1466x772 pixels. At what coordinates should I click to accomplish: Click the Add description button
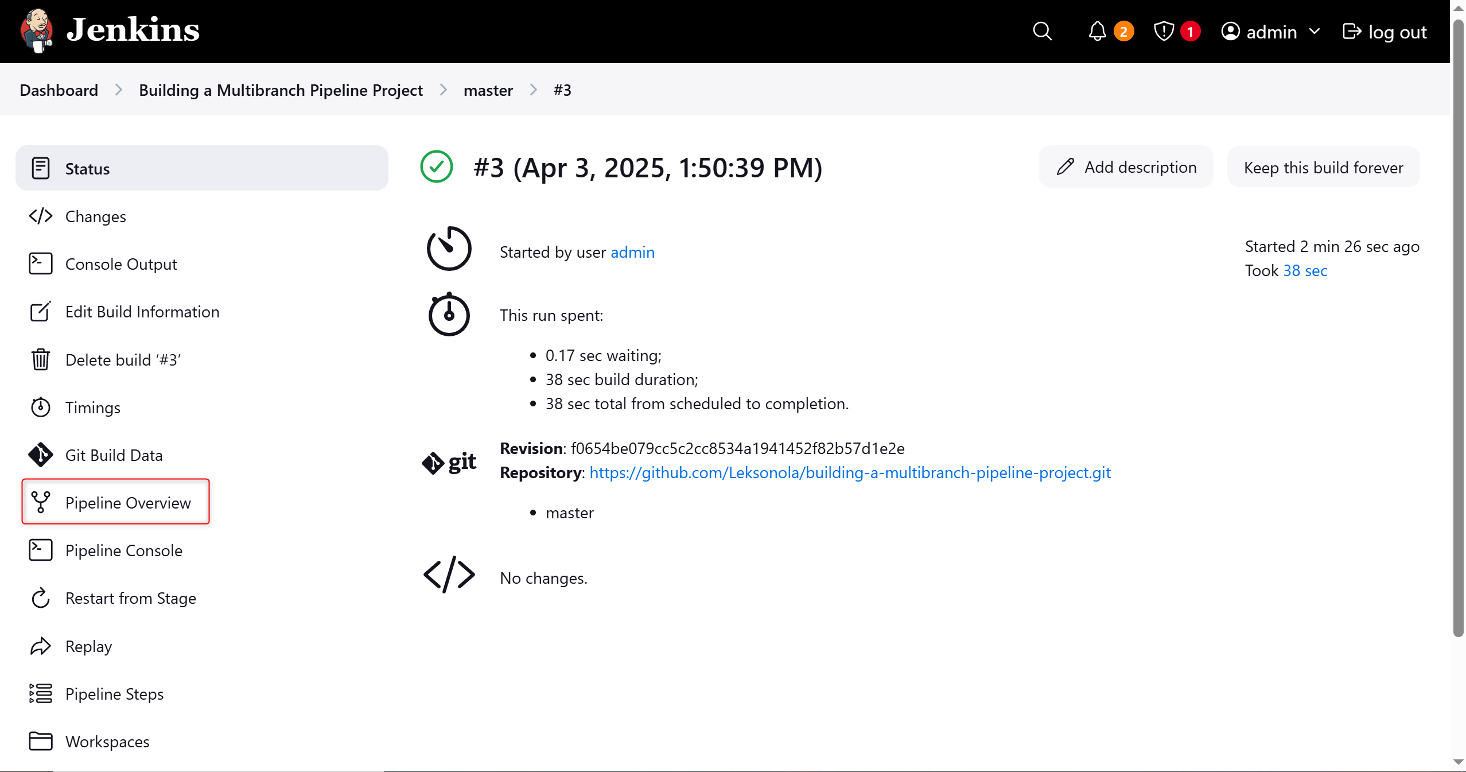point(1126,166)
